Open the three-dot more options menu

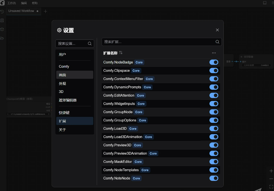pos(214,53)
